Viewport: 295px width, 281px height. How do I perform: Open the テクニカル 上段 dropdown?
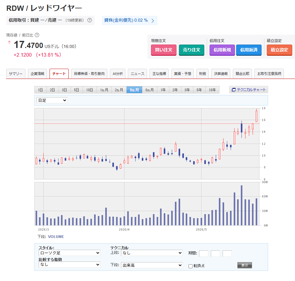152,253
